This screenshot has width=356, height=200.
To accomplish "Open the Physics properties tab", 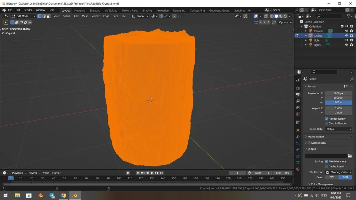I will coord(298,150).
